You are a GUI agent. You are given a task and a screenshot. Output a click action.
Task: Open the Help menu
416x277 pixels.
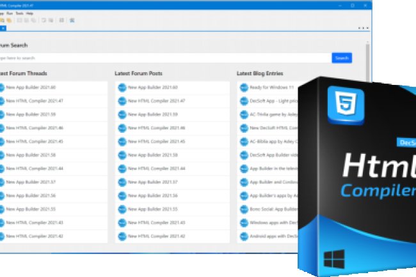pyautogui.click(x=29, y=12)
